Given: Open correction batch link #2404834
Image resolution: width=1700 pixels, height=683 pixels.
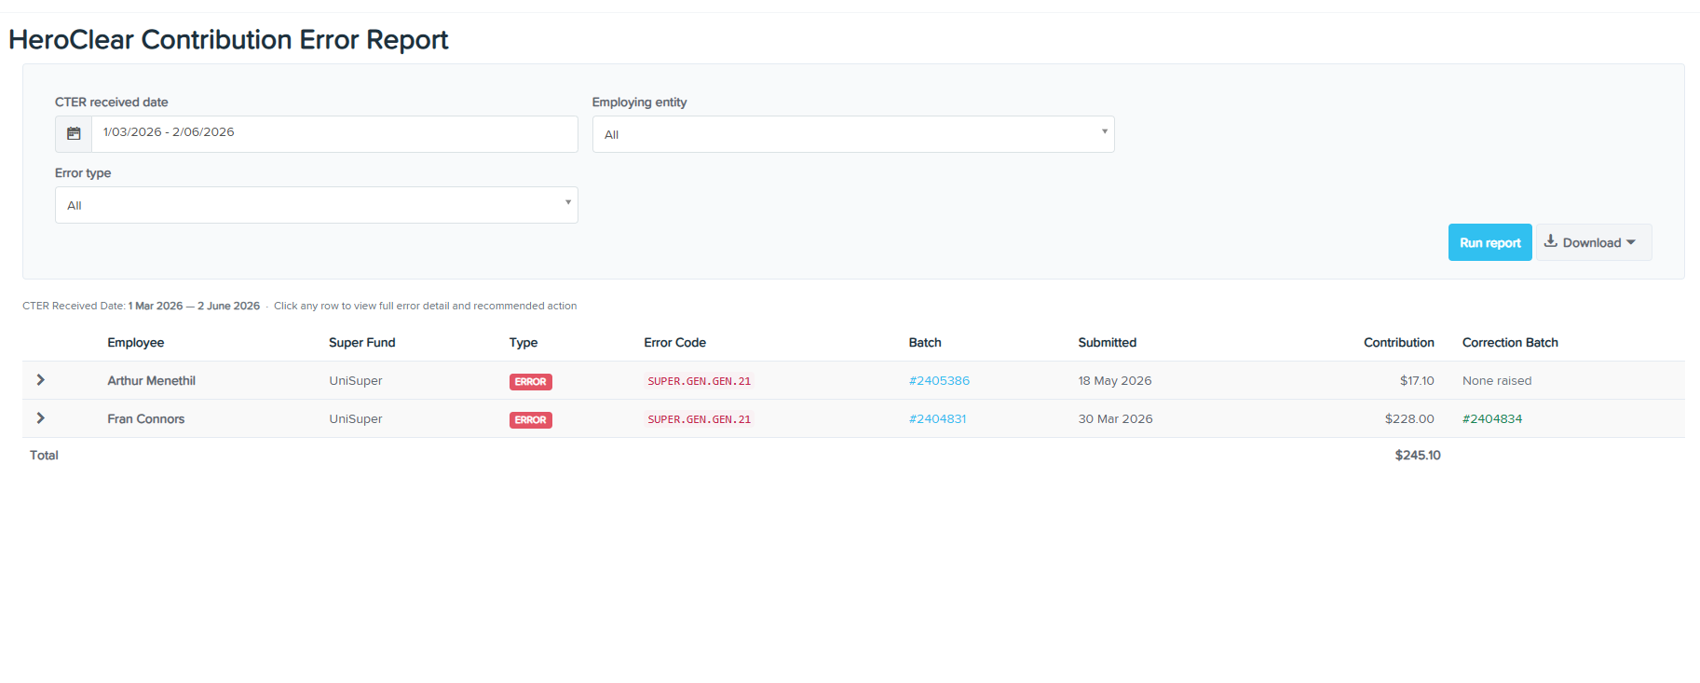Looking at the screenshot, I should click(x=1492, y=419).
